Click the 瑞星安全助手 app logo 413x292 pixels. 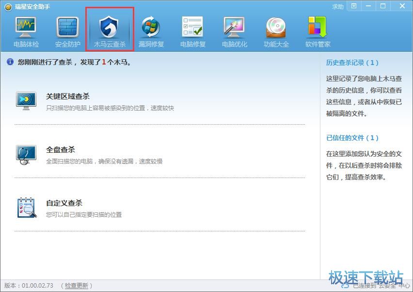pyautogui.click(x=8, y=7)
